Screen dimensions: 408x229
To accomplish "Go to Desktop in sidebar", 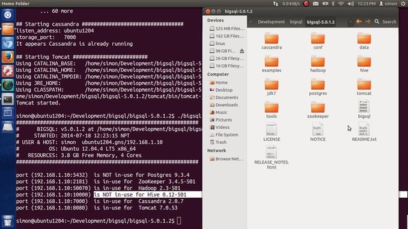I will pyautogui.click(x=221, y=90).
